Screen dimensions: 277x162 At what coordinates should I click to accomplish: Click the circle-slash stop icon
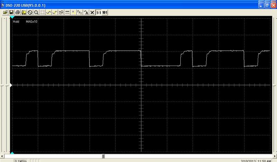[x=30, y=12]
